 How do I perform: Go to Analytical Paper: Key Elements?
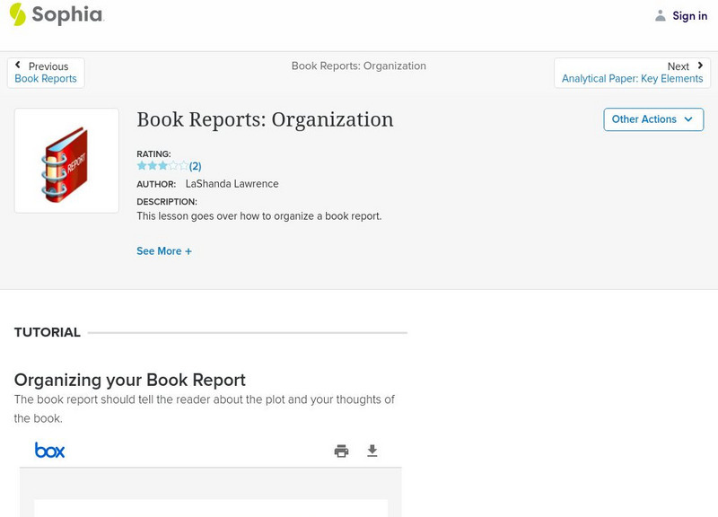(632, 79)
